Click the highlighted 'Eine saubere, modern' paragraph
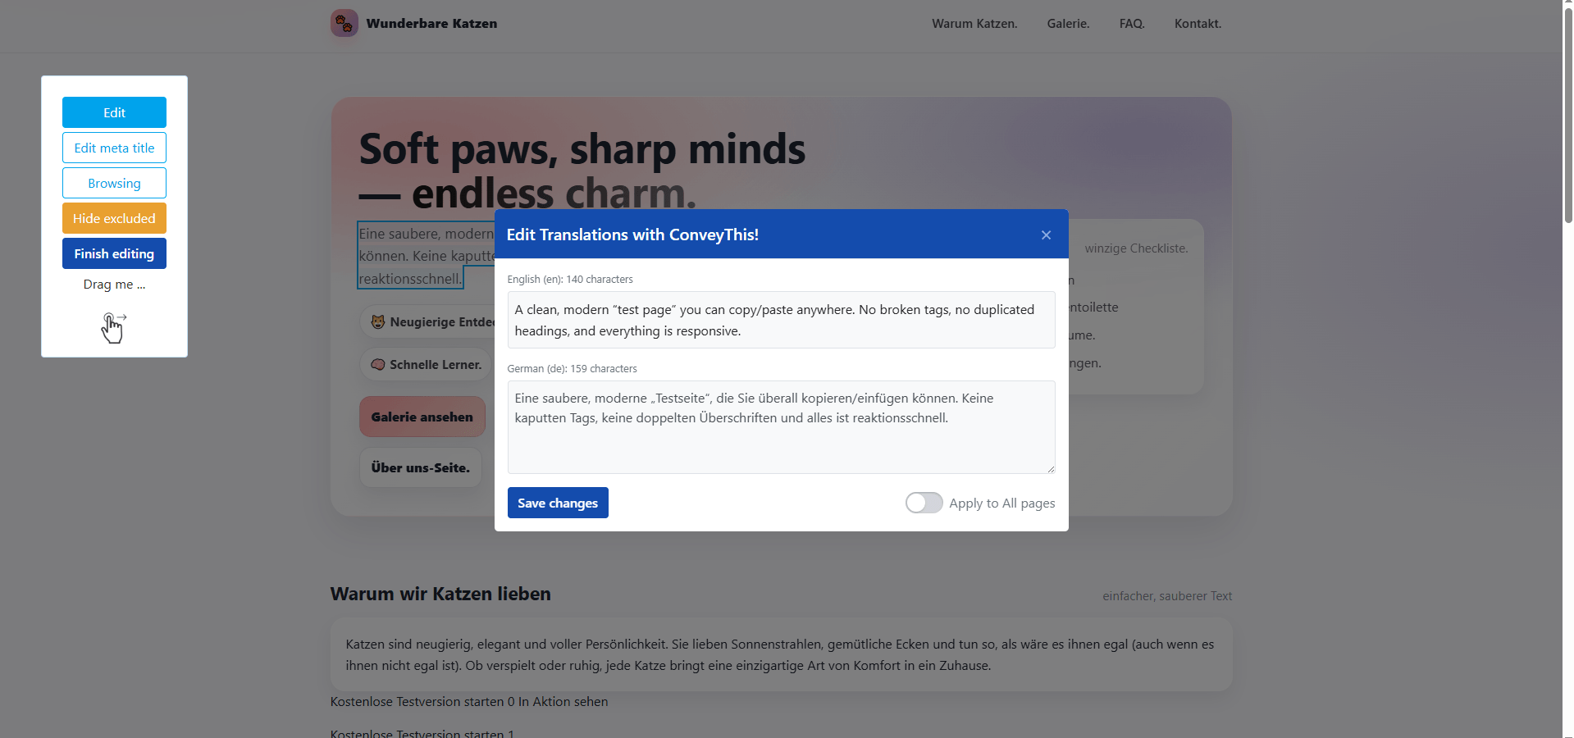The height and width of the screenshot is (738, 1574). (426, 255)
